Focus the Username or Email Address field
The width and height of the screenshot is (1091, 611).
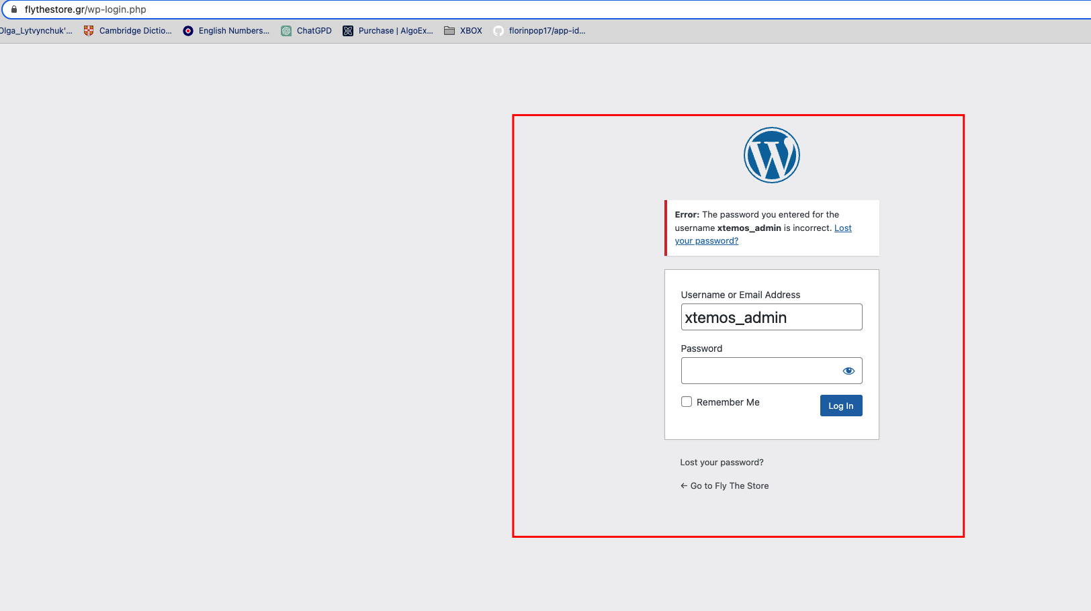[771, 317]
